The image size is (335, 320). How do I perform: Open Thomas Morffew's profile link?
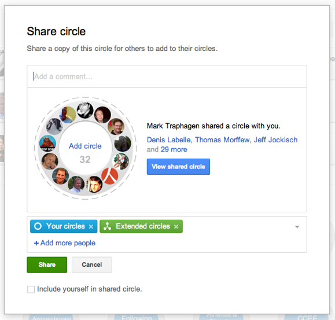222,139
